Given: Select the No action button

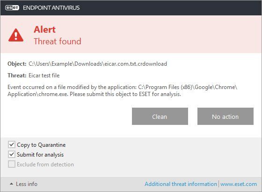Looking at the screenshot, I should point(226,117).
